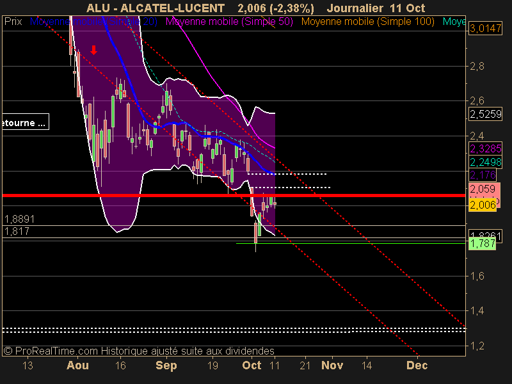Select the 'Moyenne mobile (Simple 20)' legend entry

coord(93,22)
